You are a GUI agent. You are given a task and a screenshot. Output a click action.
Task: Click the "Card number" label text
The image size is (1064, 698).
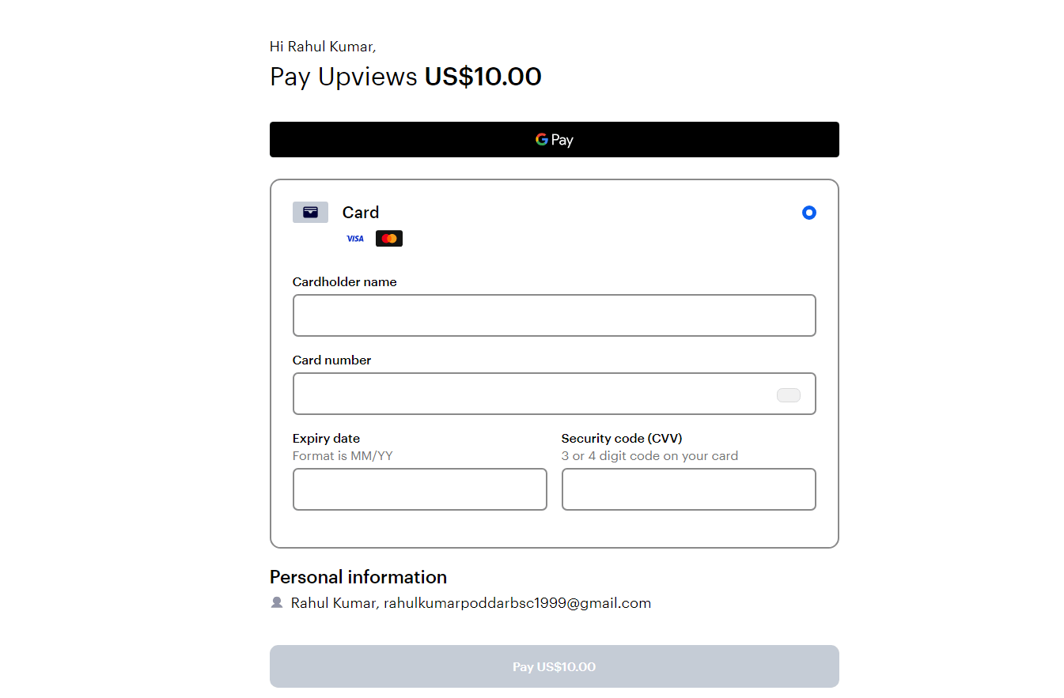point(331,360)
